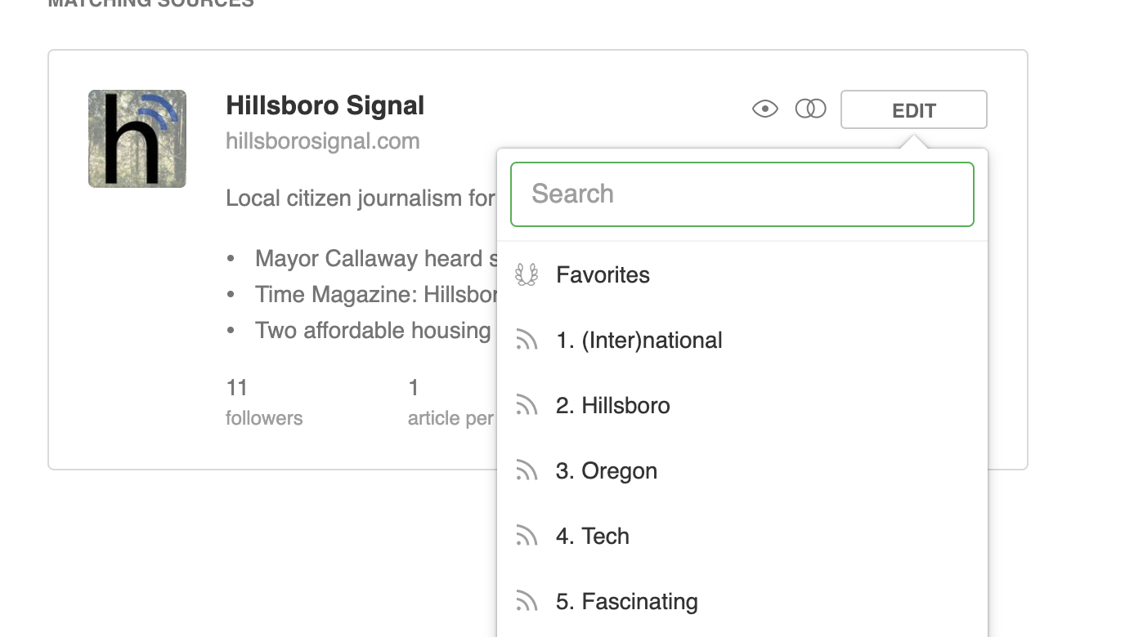Screen dimensions: 1125x637
Task: Pick the 3. Oregon feed
Action: pos(606,471)
